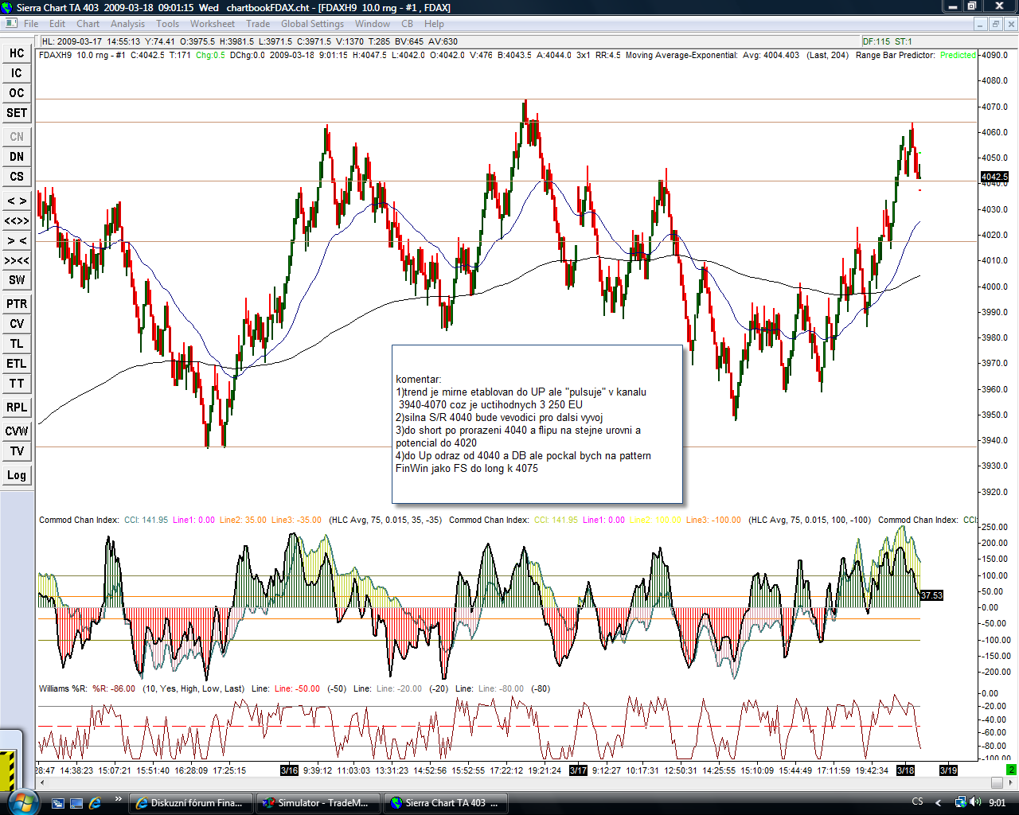Switch to 'Diskuzní fórum Fina...' taskbar window
The width and height of the screenshot is (1019, 815).
pyautogui.click(x=191, y=803)
